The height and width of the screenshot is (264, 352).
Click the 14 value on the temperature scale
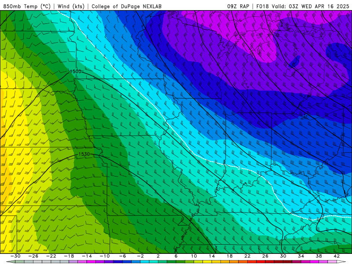pos(212,256)
